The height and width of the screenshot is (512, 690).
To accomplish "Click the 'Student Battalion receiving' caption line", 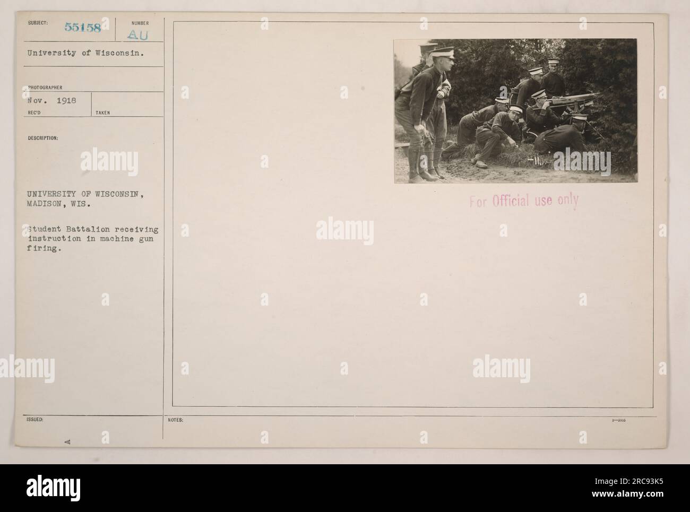I will [92, 229].
